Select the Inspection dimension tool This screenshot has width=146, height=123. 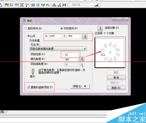[x=43, y=5]
